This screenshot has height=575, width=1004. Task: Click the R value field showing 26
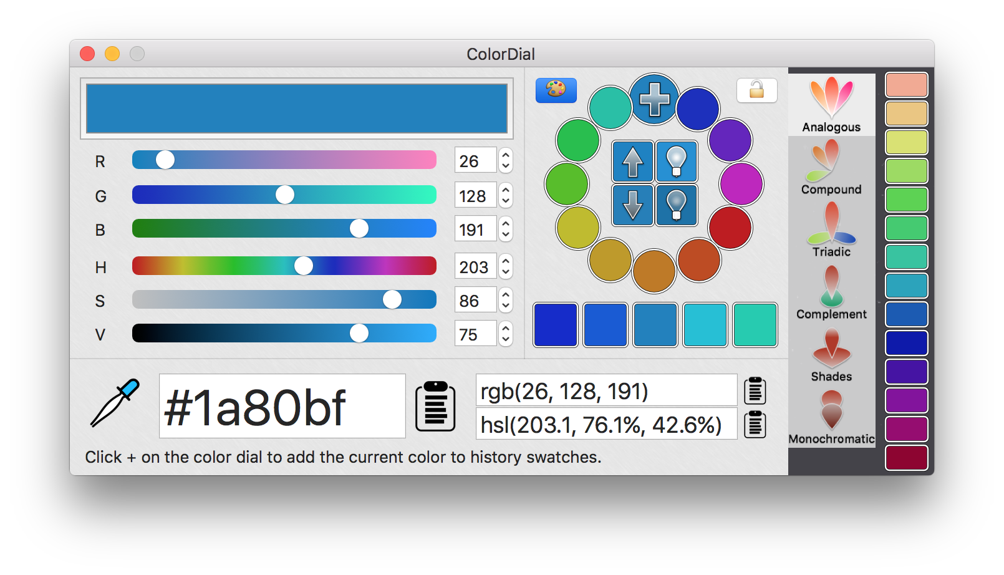point(476,160)
